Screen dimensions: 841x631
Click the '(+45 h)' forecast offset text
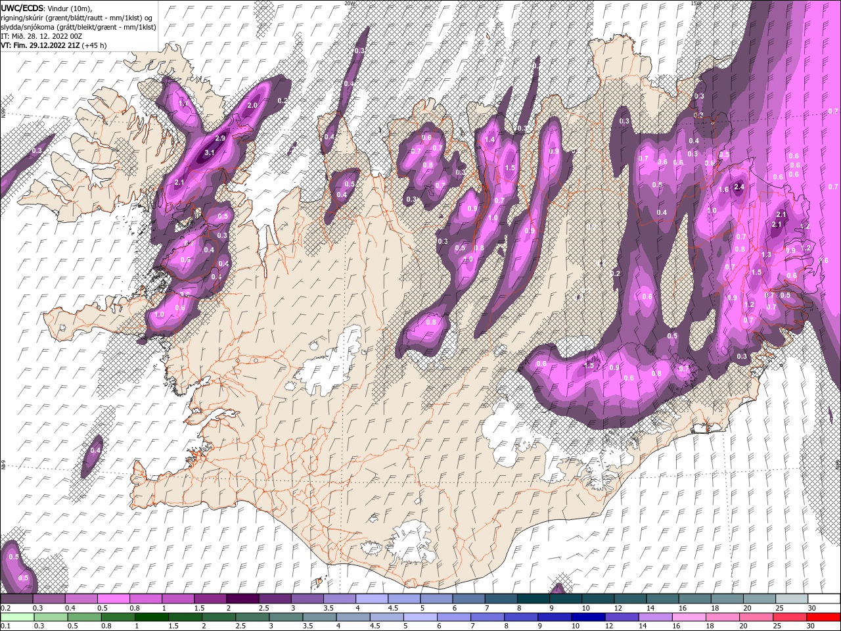(95, 45)
